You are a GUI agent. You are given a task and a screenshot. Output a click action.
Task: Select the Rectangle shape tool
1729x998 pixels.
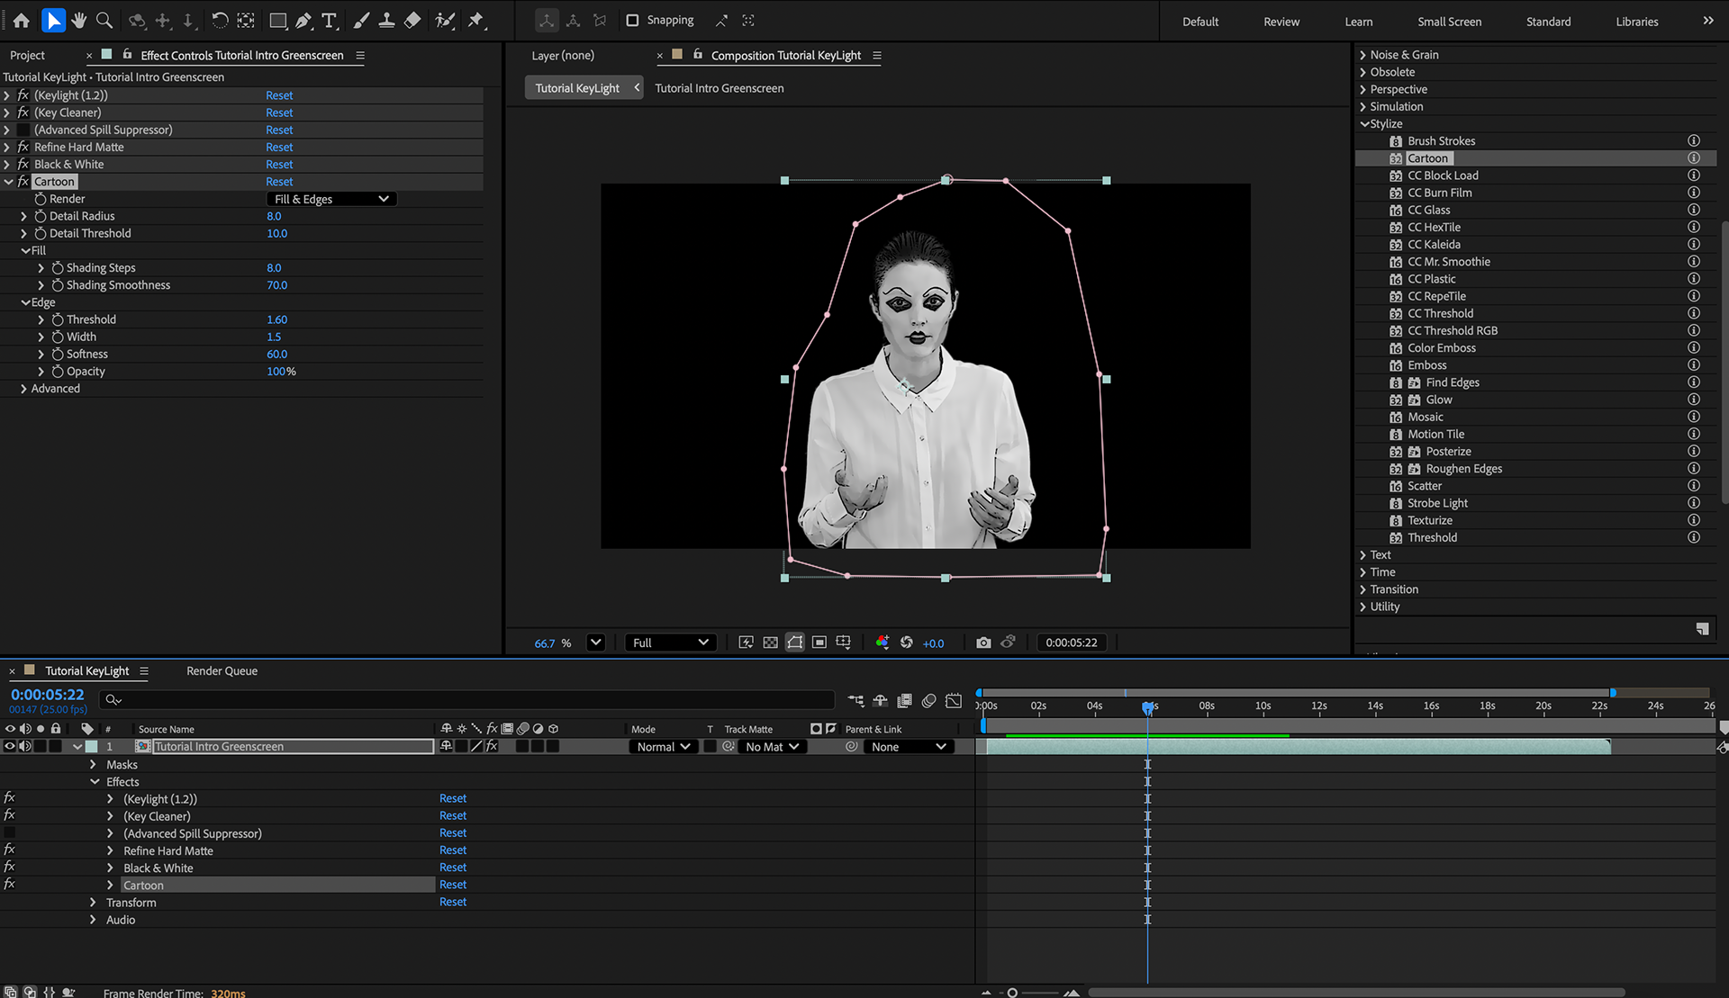click(x=278, y=20)
